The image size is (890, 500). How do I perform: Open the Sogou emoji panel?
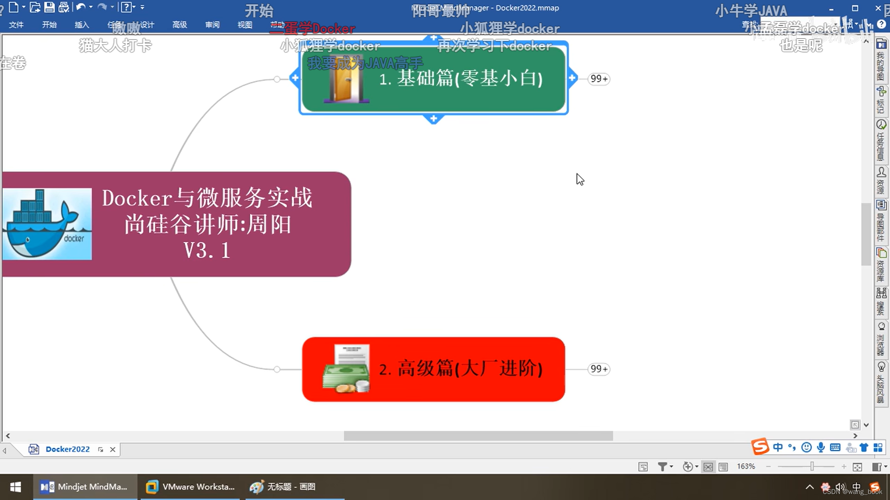tap(807, 447)
